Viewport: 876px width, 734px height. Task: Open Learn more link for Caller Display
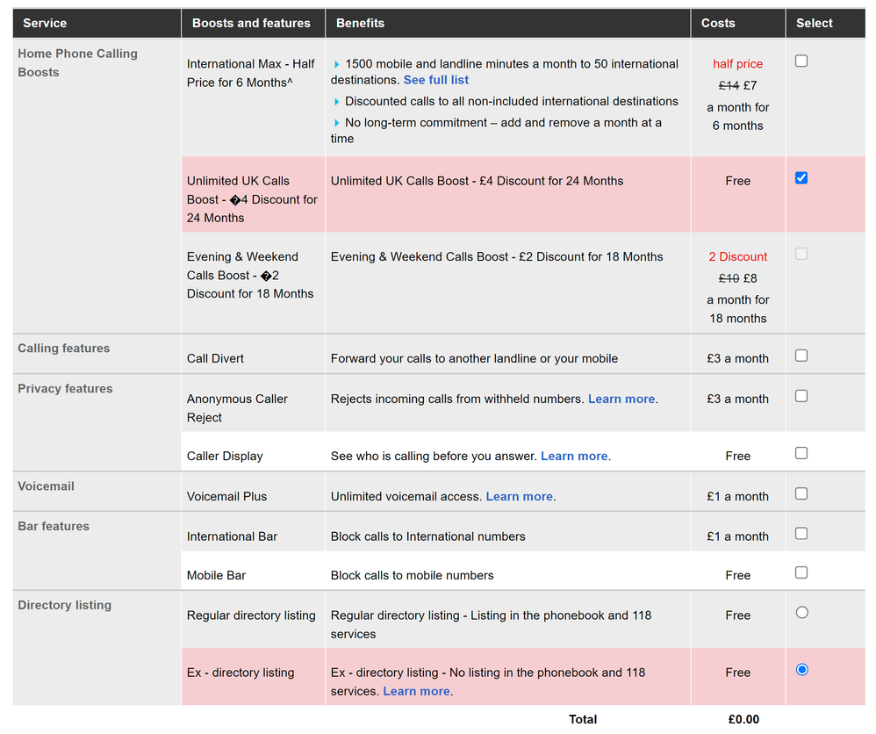coord(574,456)
